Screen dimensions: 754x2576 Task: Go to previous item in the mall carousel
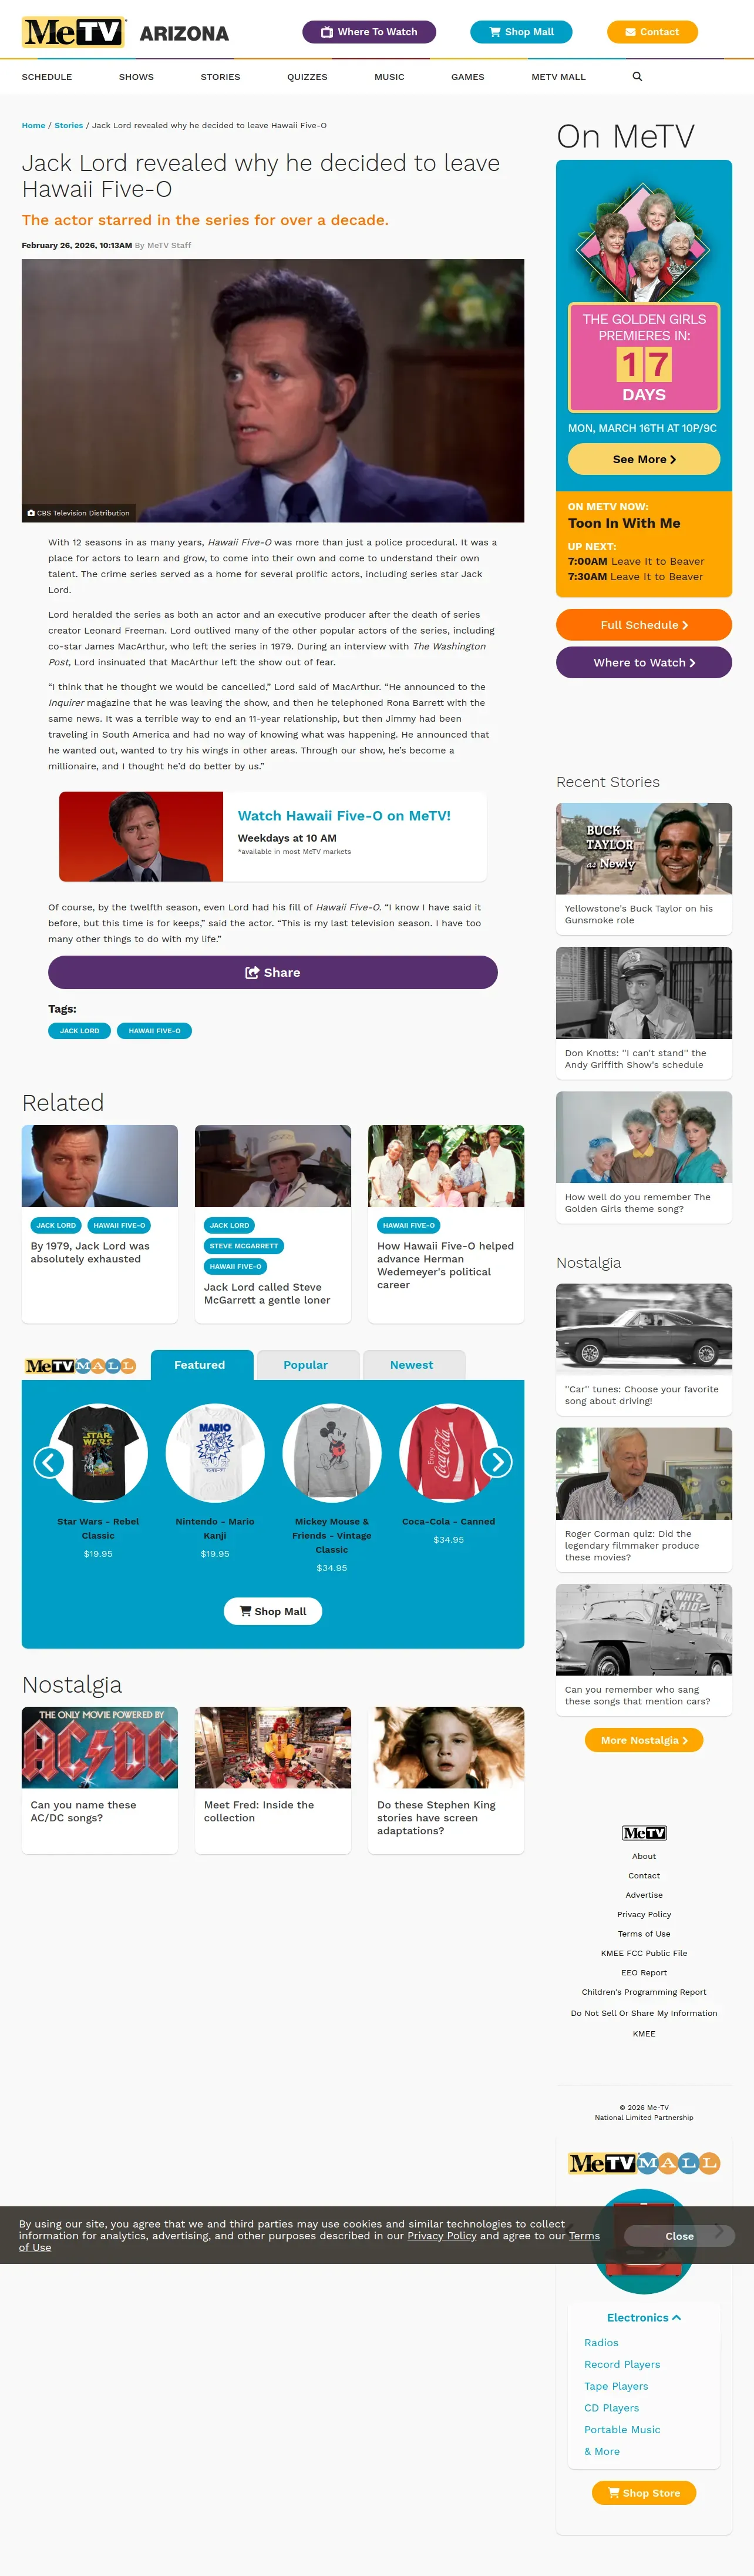(49, 1462)
